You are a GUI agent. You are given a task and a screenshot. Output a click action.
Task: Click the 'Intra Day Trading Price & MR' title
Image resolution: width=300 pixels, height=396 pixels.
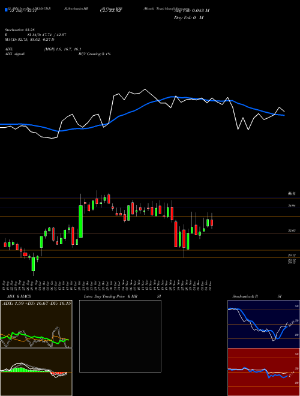(x=110, y=296)
